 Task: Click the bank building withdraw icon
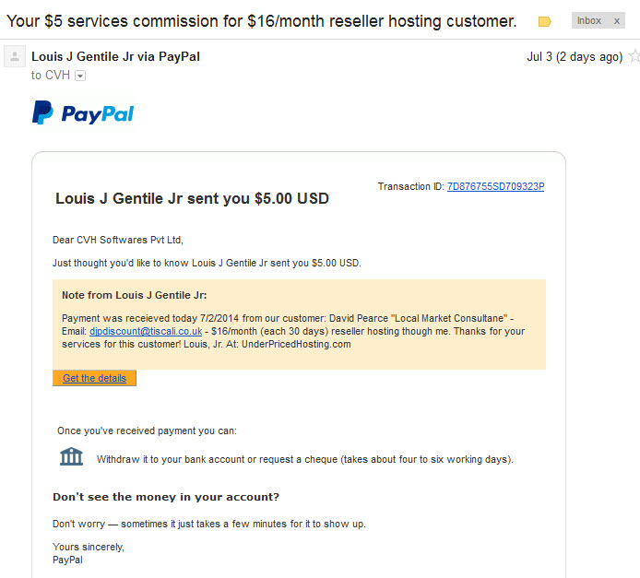(71, 456)
